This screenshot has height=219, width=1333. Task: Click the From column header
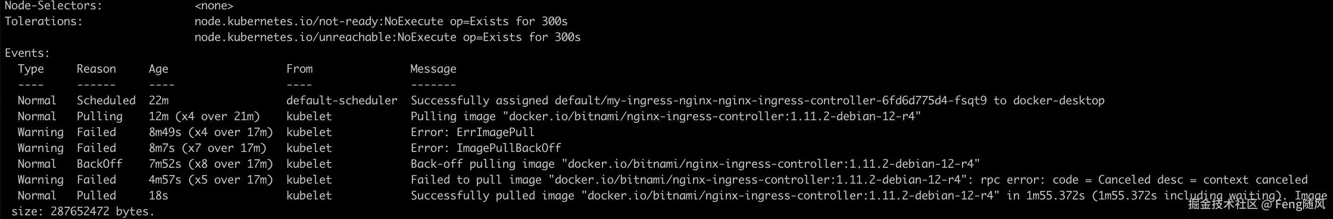coord(299,69)
